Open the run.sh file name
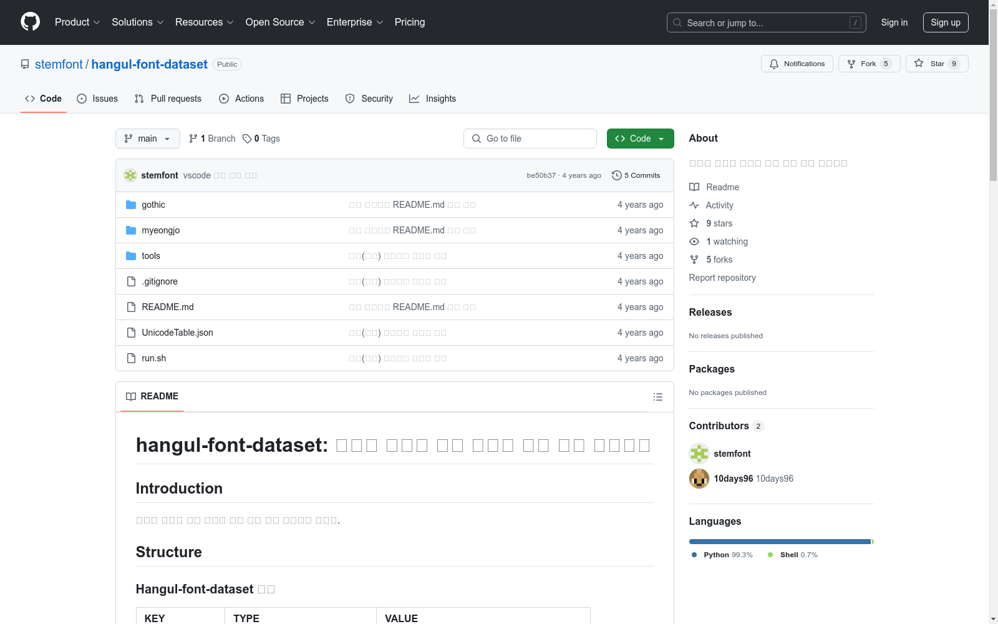The height and width of the screenshot is (624, 998). (153, 358)
